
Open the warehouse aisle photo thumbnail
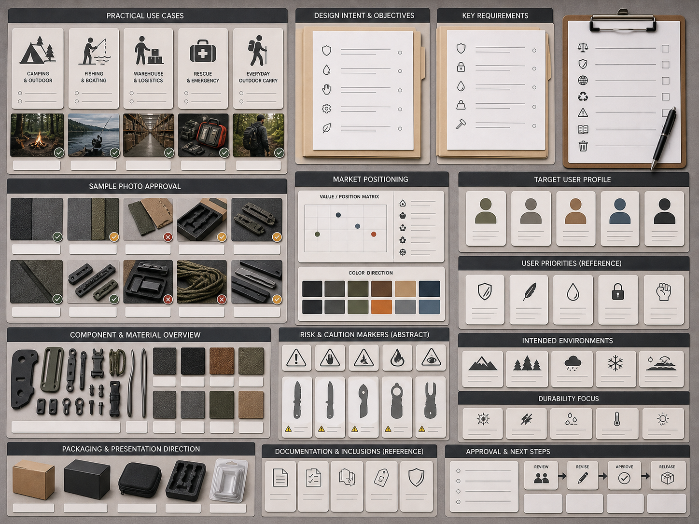coord(148,135)
